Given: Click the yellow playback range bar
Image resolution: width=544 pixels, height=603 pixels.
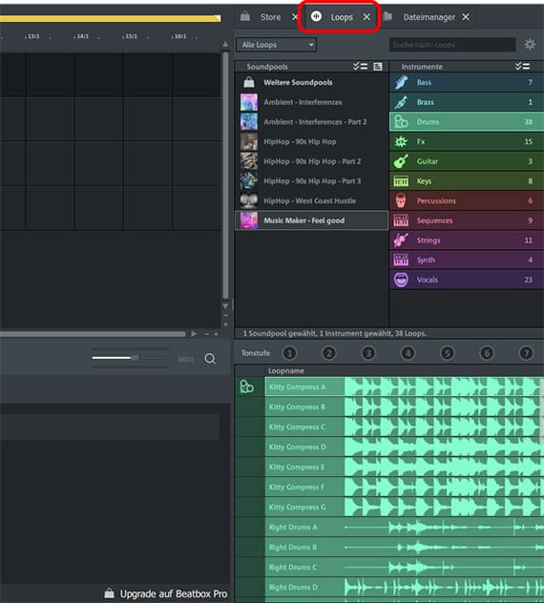Looking at the screenshot, I should point(110,18).
